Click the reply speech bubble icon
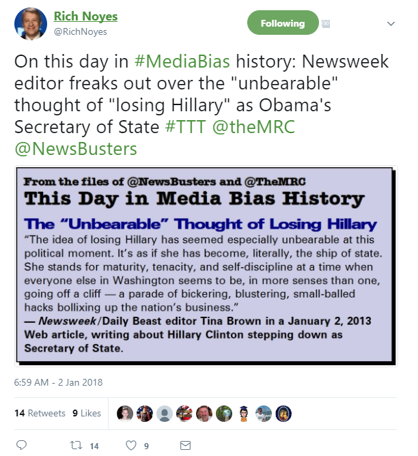This screenshot has height=456, width=418. [x=21, y=445]
